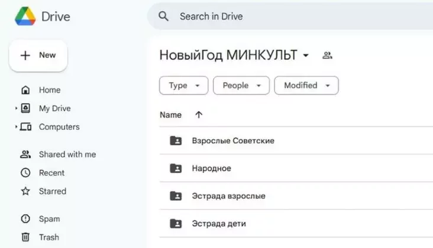Click the upward sort arrow icon
This screenshot has height=248, width=433.
tap(199, 115)
